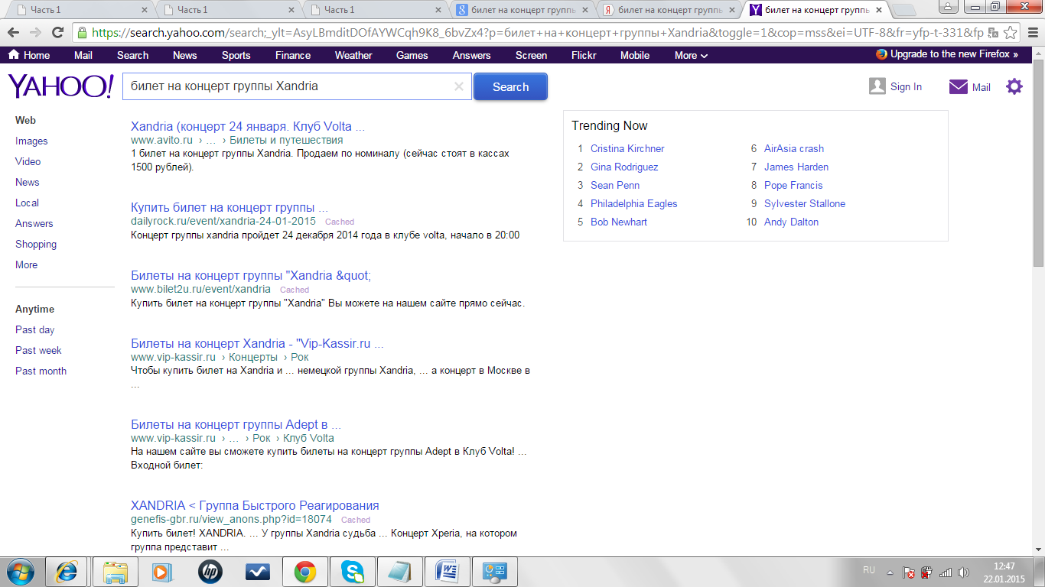Open Yahoo settings gear icon

click(x=1014, y=86)
